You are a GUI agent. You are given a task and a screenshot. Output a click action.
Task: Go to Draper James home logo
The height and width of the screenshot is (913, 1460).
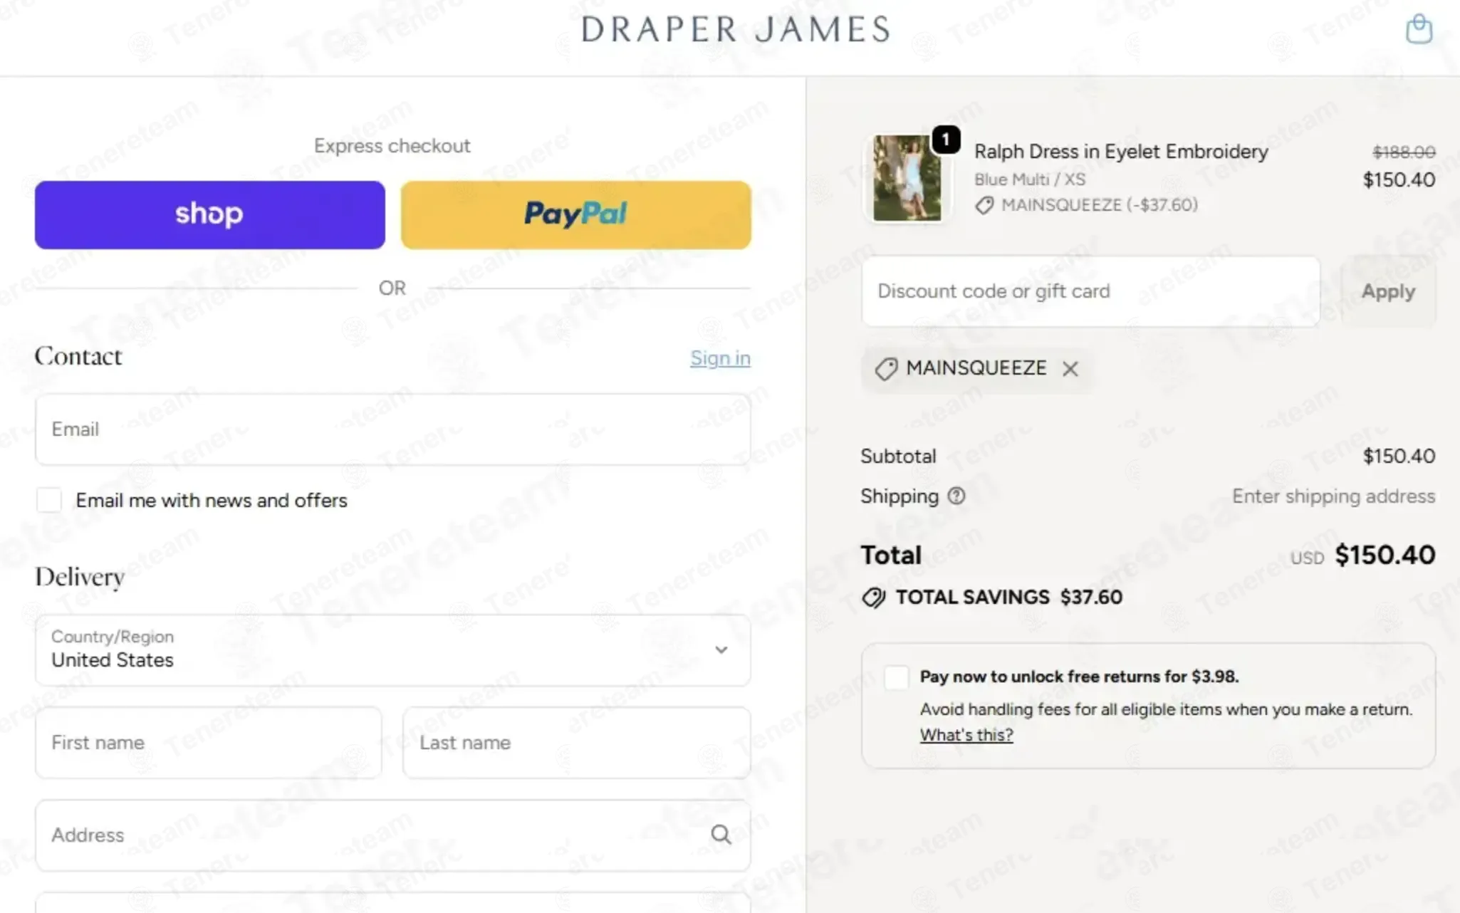point(736,30)
